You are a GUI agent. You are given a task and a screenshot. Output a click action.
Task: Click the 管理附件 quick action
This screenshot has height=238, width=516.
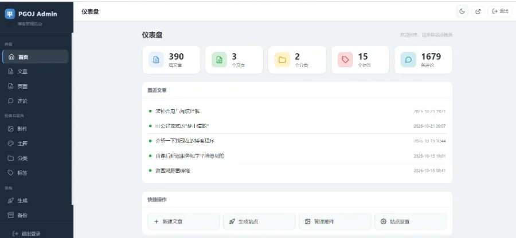(x=335, y=221)
